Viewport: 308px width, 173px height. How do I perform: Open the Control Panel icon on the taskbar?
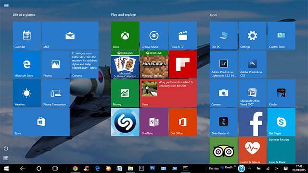click(x=164, y=169)
